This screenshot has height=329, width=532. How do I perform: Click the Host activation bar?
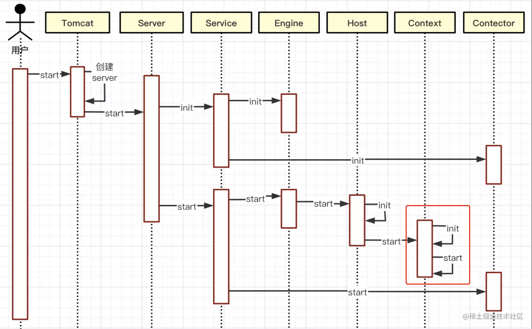pos(357,220)
